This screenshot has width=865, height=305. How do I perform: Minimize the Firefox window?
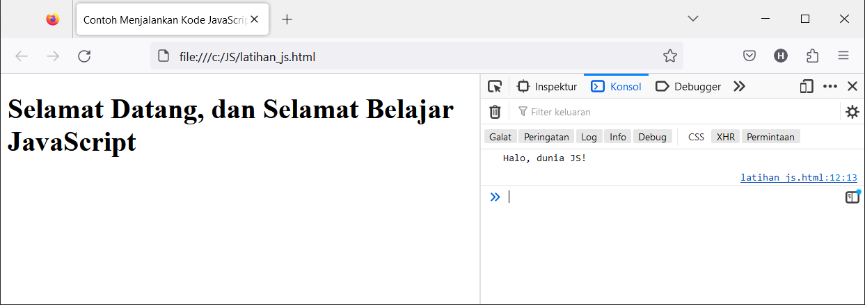tap(765, 19)
